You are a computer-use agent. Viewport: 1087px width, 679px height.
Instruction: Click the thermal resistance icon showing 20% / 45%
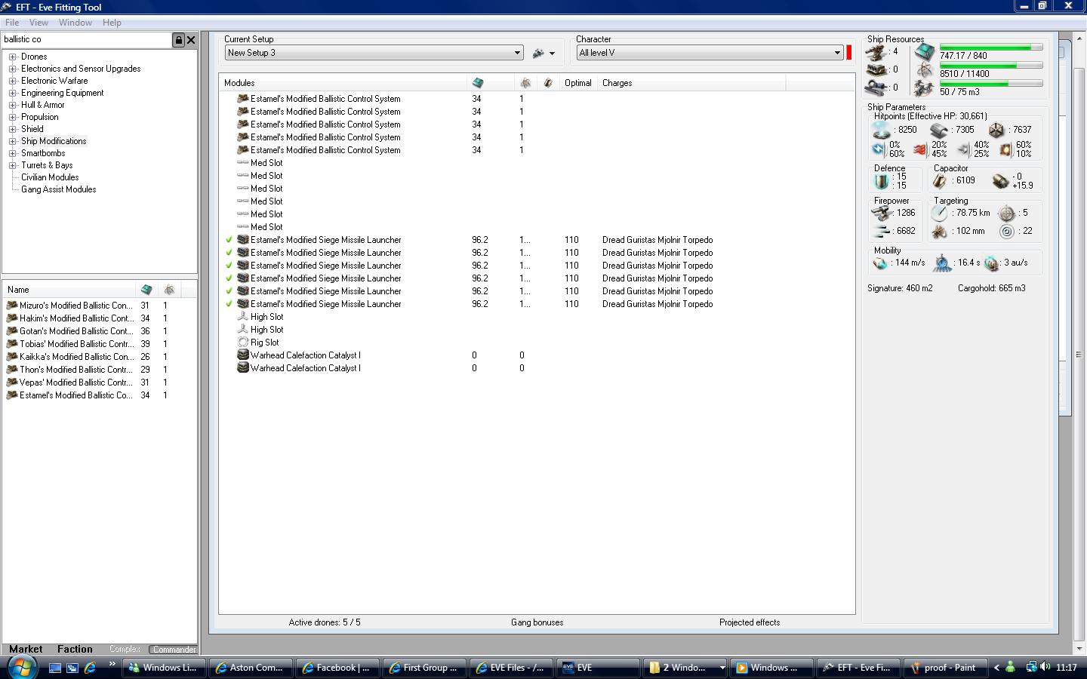[920, 149]
